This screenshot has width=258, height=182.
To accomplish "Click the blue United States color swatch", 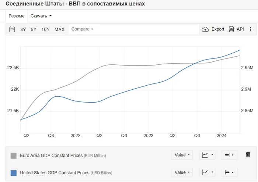I will click(x=14, y=173).
